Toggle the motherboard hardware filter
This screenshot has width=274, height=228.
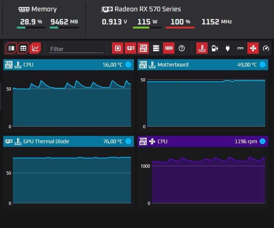(x=143, y=48)
